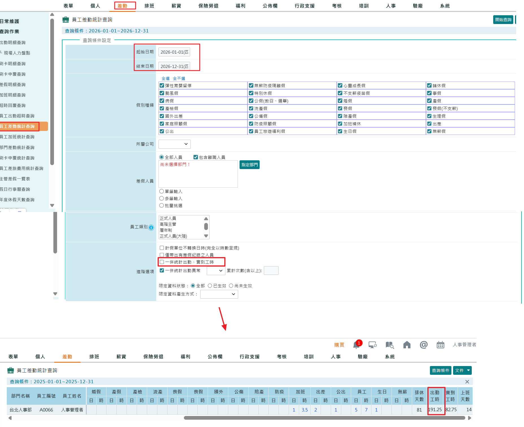The width and height of the screenshot is (524, 427).
Task: Go to home via house icon
Action: 407,345
